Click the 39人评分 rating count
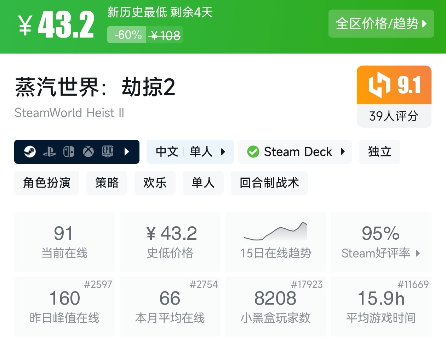Image resolution: width=446 pixels, height=339 pixels. coord(394,116)
